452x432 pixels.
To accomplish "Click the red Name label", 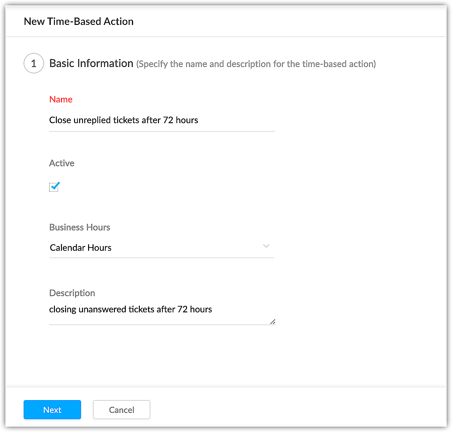I will point(61,99).
